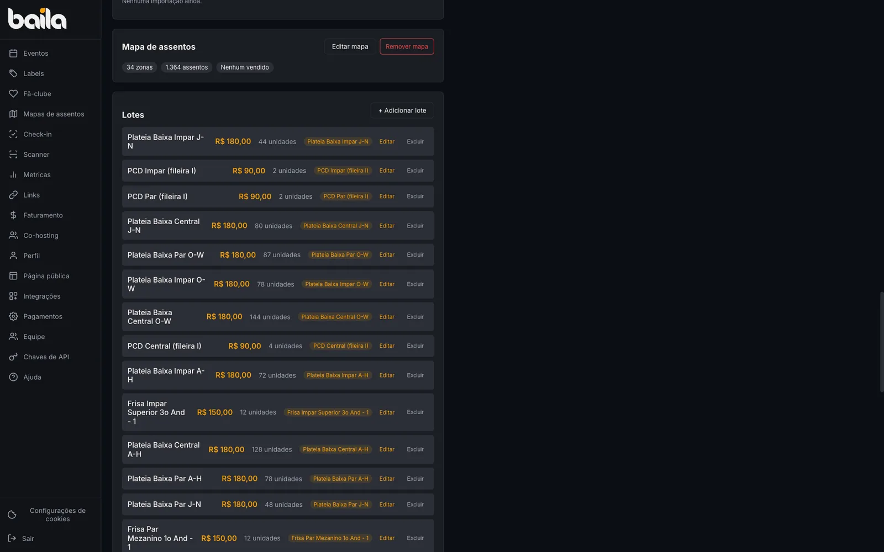Open Faturamento dollar icon
Screen dimensions: 884x552
tap(13, 215)
